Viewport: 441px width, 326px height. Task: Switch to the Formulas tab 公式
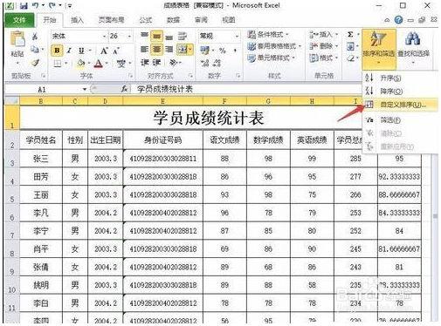coord(146,20)
